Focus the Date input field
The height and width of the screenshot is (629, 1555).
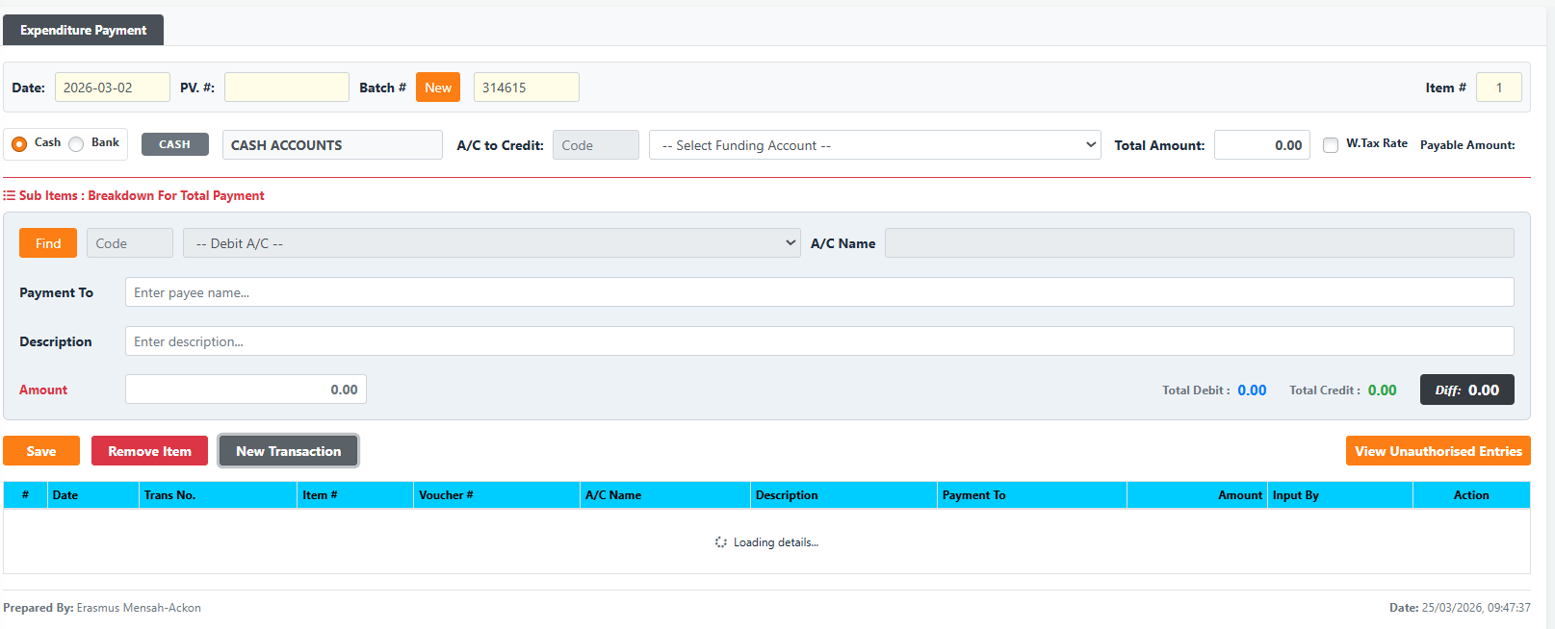point(112,88)
